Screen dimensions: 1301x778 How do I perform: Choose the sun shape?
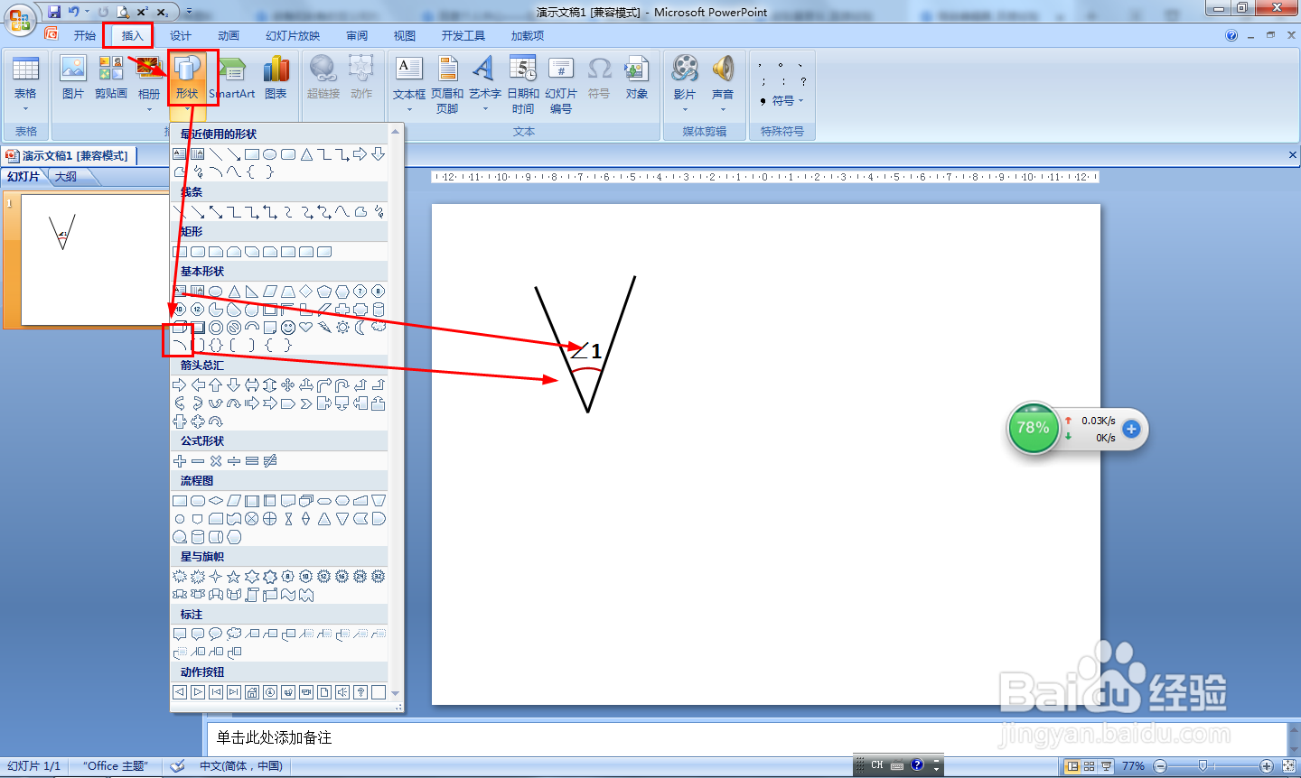[x=342, y=327]
